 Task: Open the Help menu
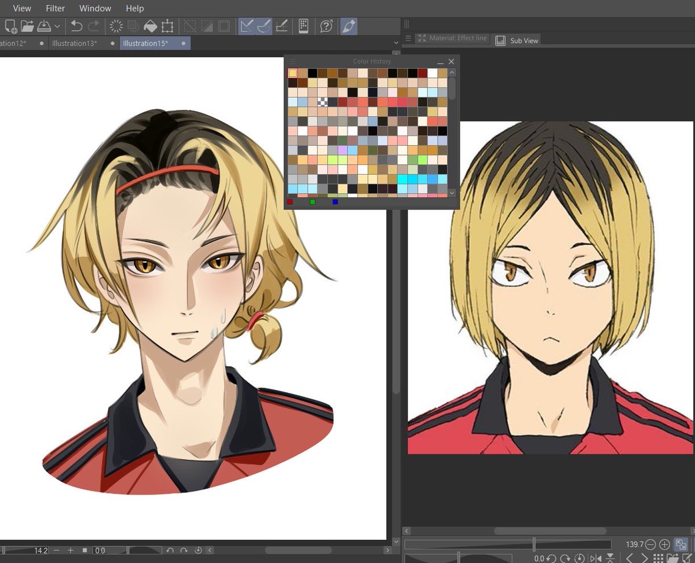pos(135,8)
